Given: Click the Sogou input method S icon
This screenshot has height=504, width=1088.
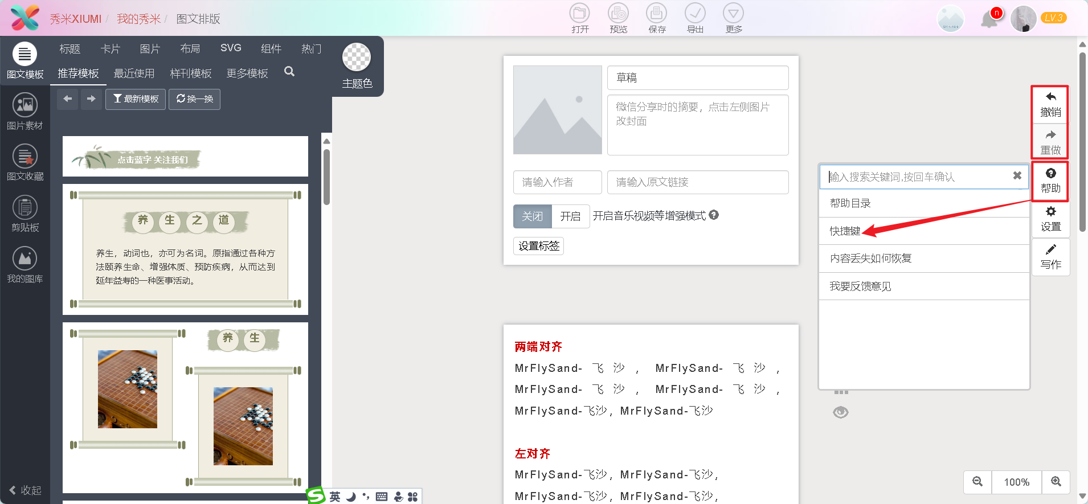Looking at the screenshot, I should [316, 496].
